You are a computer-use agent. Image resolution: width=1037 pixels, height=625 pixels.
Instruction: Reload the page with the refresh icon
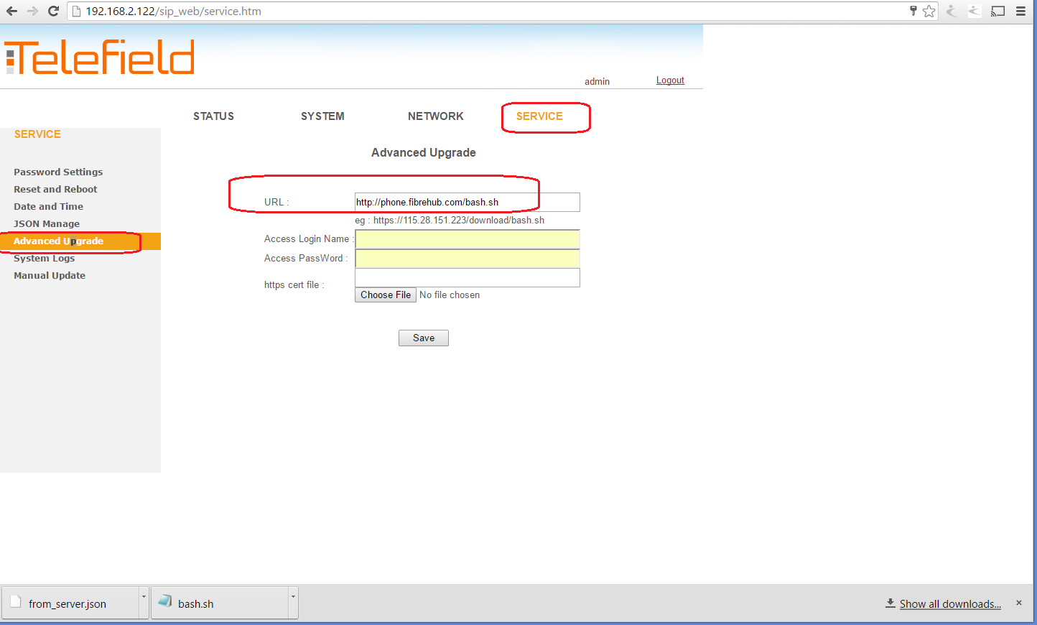click(x=53, y=11)
